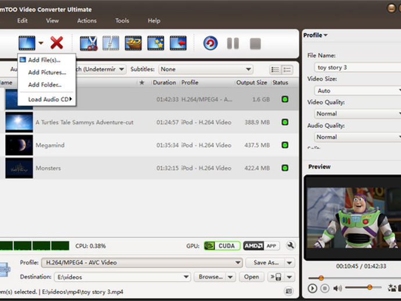Screen dimensions: 401x301
Task: Pause conversion using the pause icon
Action: click(x=233, y=43)
